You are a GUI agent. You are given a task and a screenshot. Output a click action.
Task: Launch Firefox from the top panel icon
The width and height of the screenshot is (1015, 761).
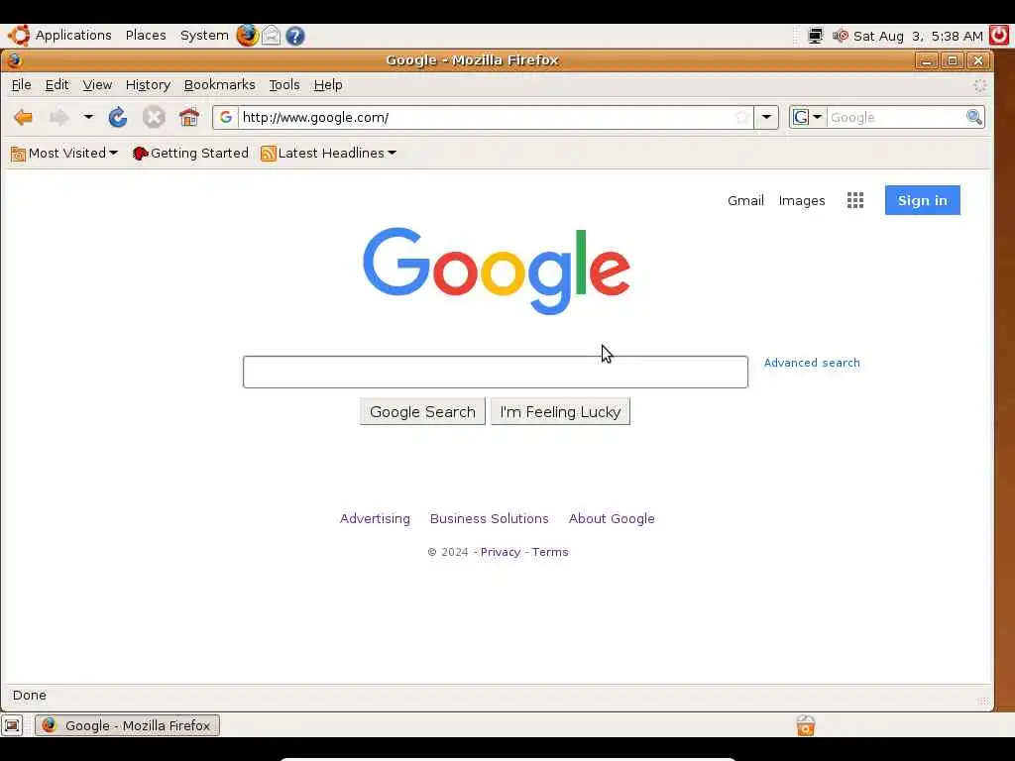coord(247,36)
